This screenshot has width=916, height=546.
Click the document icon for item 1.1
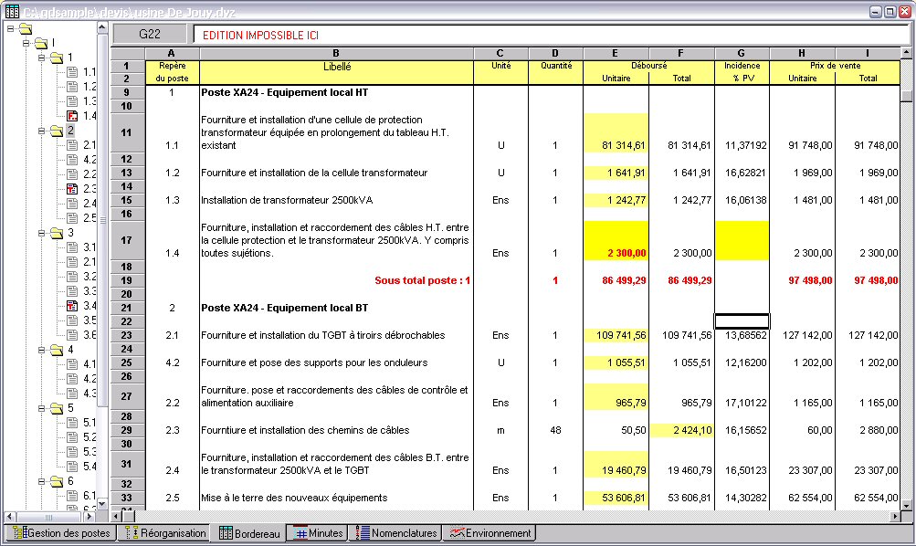coord(72,72)
